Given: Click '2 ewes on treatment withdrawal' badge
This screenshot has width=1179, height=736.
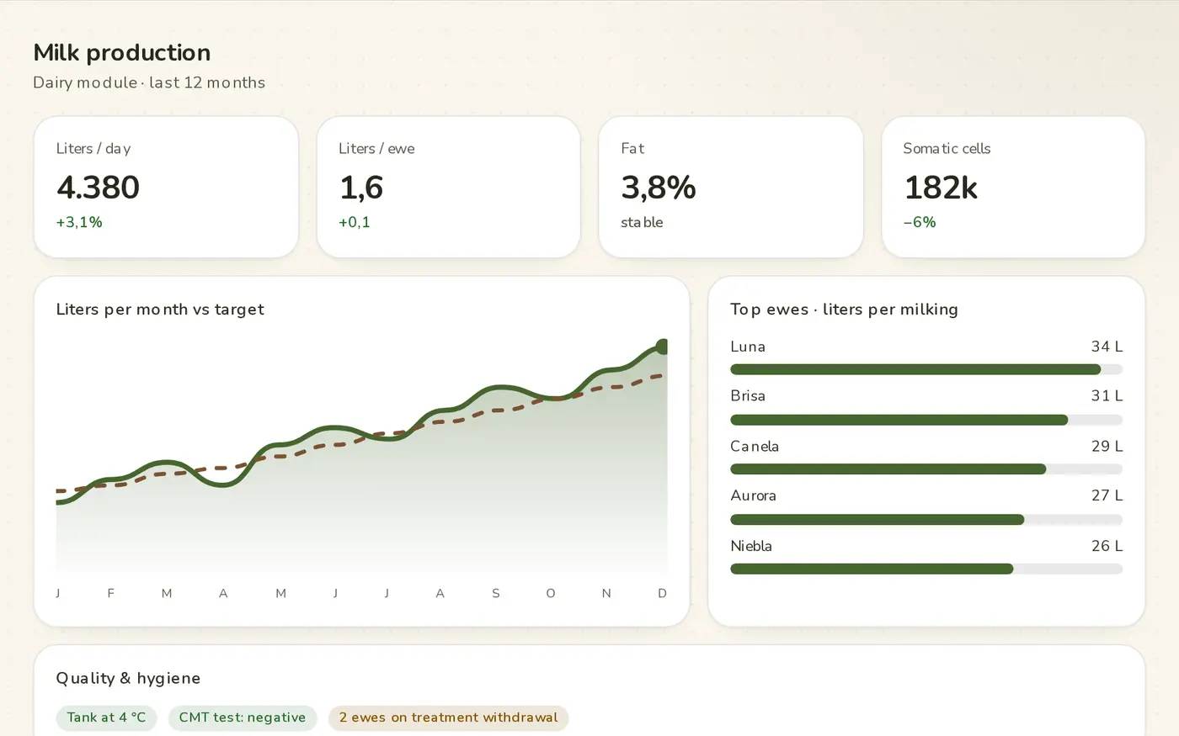Looking at the screenshot, I should [448, 717].
